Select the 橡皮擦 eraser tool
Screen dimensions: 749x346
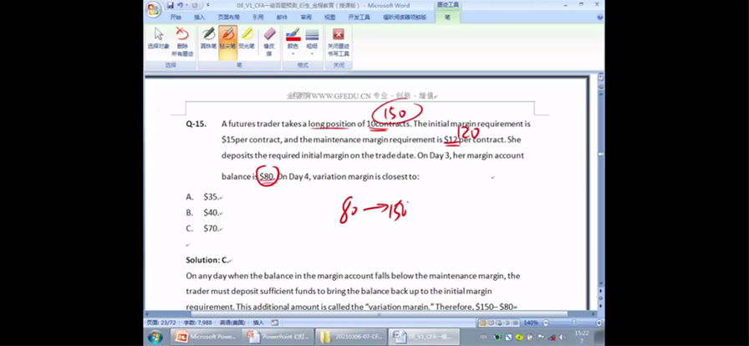[x=269, y=41]
